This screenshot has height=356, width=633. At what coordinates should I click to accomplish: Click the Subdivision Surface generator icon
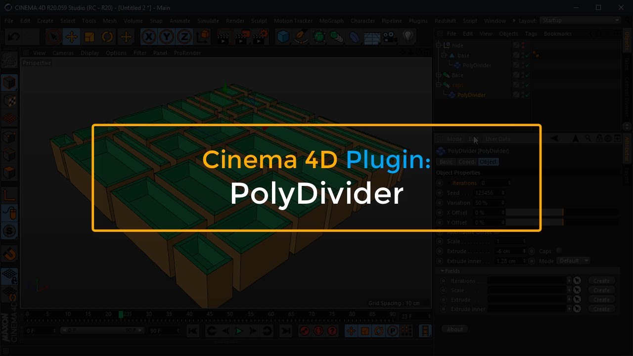pyautogui.click(x=319, y=37)
